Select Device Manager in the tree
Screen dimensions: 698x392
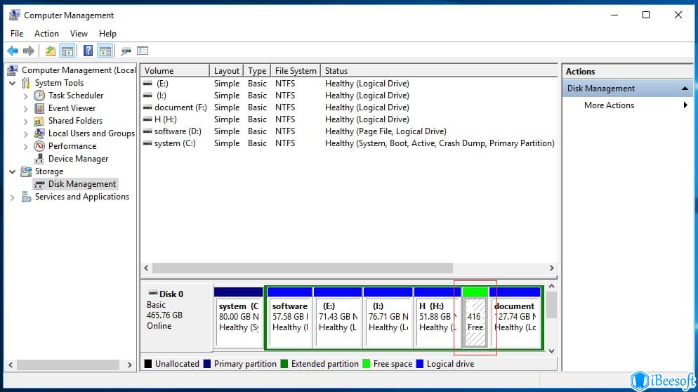coord(79,159)
